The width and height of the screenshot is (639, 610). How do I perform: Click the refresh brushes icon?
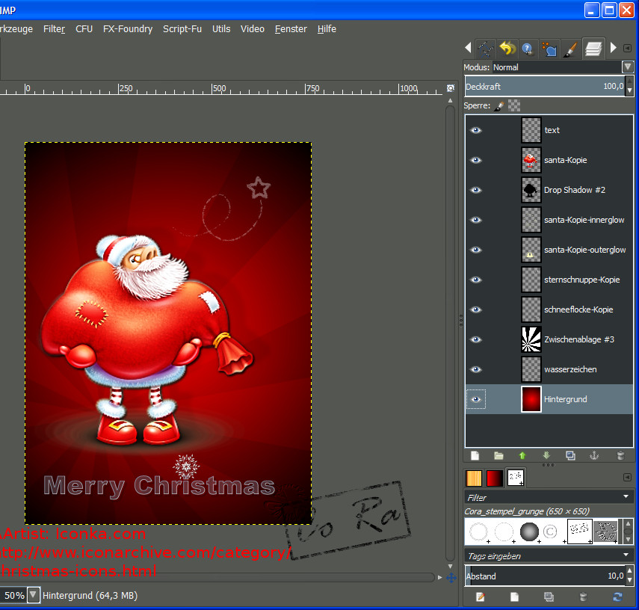click(617, 597)
